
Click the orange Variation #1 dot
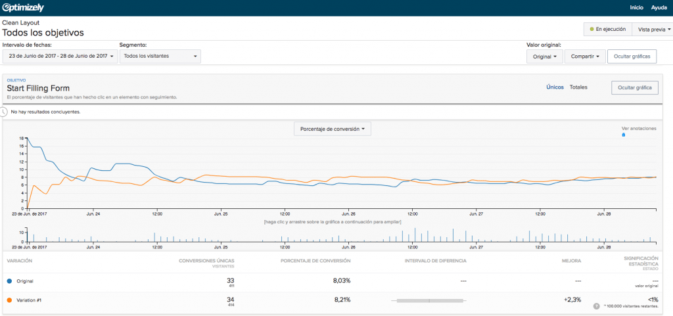click(9, 300)
